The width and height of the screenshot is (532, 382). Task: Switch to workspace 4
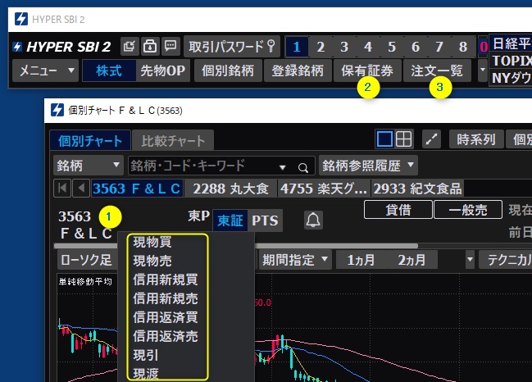click(368, 47)
